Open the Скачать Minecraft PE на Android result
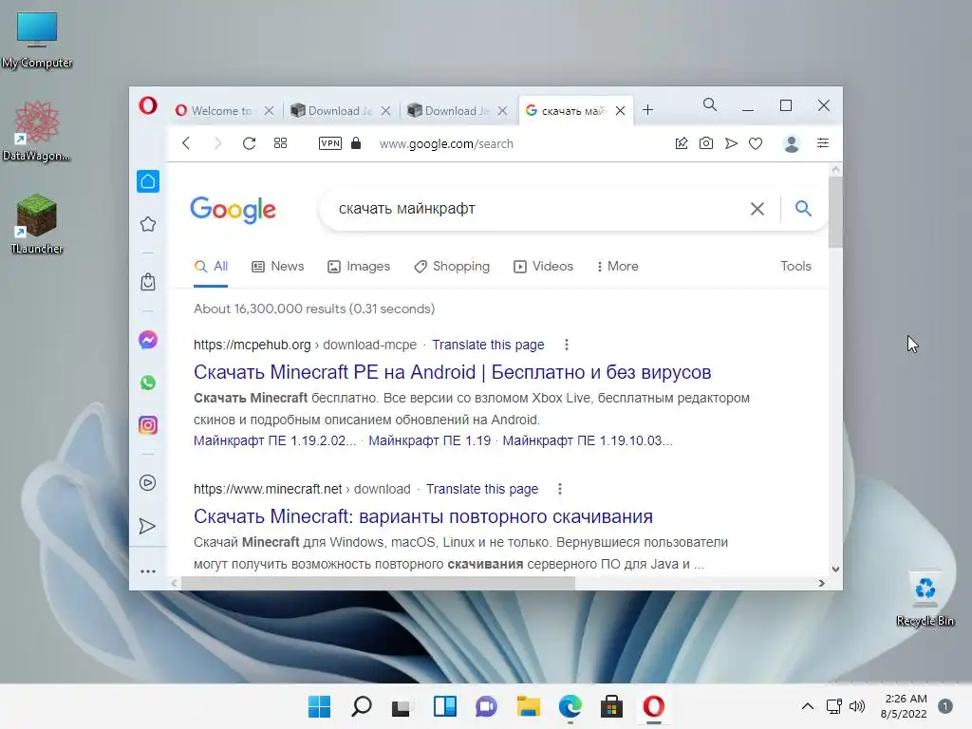This screenshot has width=972, height=729. 452,372
